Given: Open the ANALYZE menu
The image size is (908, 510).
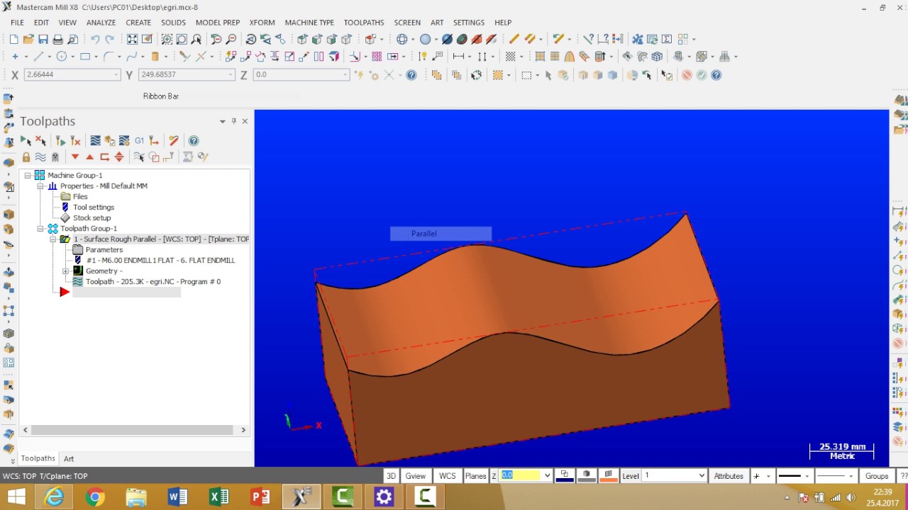Looking at the screenshot, I should point(101,23).
